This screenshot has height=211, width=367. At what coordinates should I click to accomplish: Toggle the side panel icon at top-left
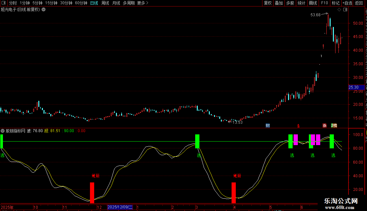click(x=4, y=3)
